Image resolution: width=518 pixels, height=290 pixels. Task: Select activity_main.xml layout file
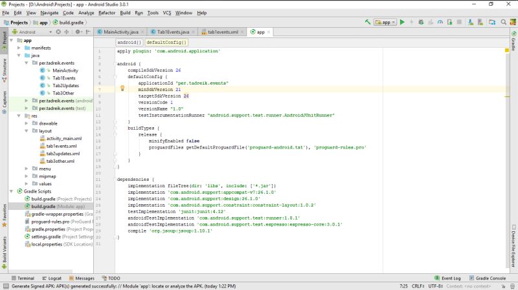pos(63,138)
